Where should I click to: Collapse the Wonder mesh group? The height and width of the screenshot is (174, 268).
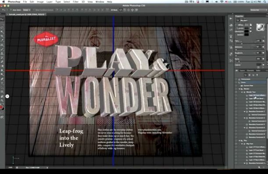tap(239, 89)
